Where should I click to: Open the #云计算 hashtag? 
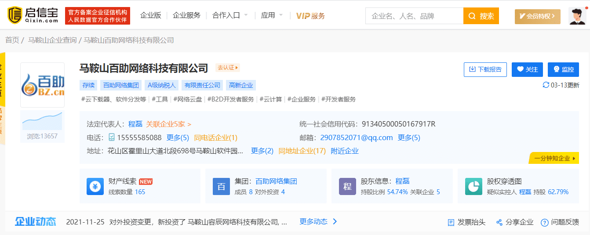click(271, 99)
